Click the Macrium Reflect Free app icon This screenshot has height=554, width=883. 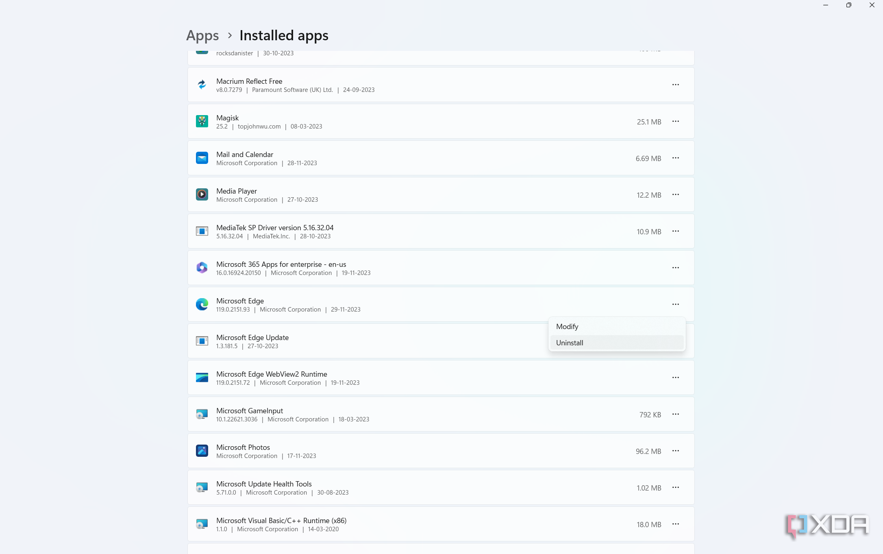(202, 85)
